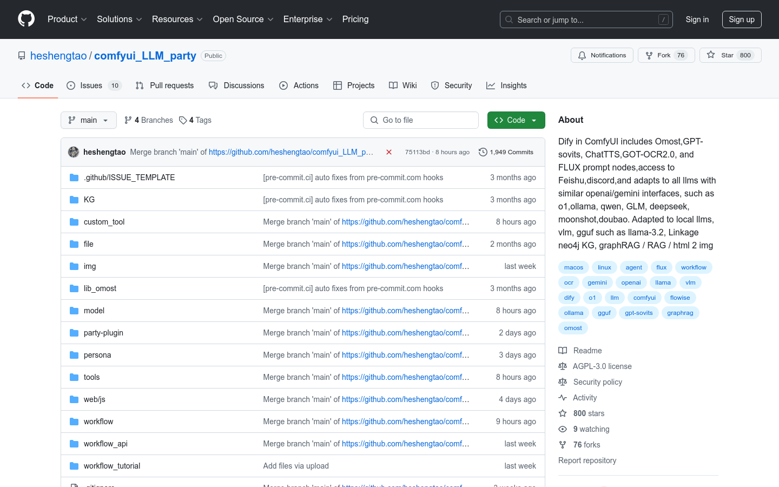This screenshot has width=779, height=487.
Task: Open the Security tab
Action: click(451, 85)
